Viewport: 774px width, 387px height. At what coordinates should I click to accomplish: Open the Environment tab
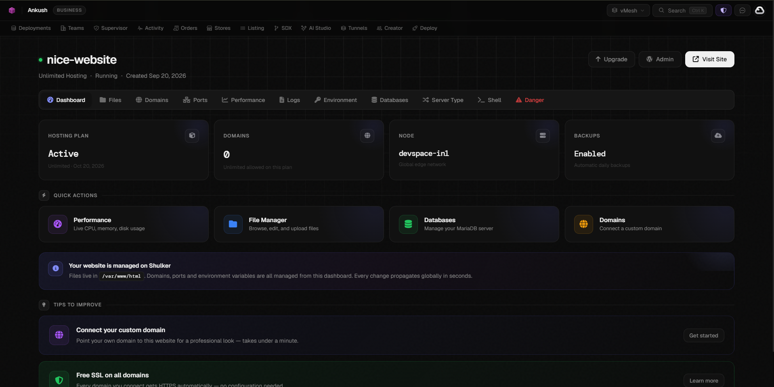(336, 100)
